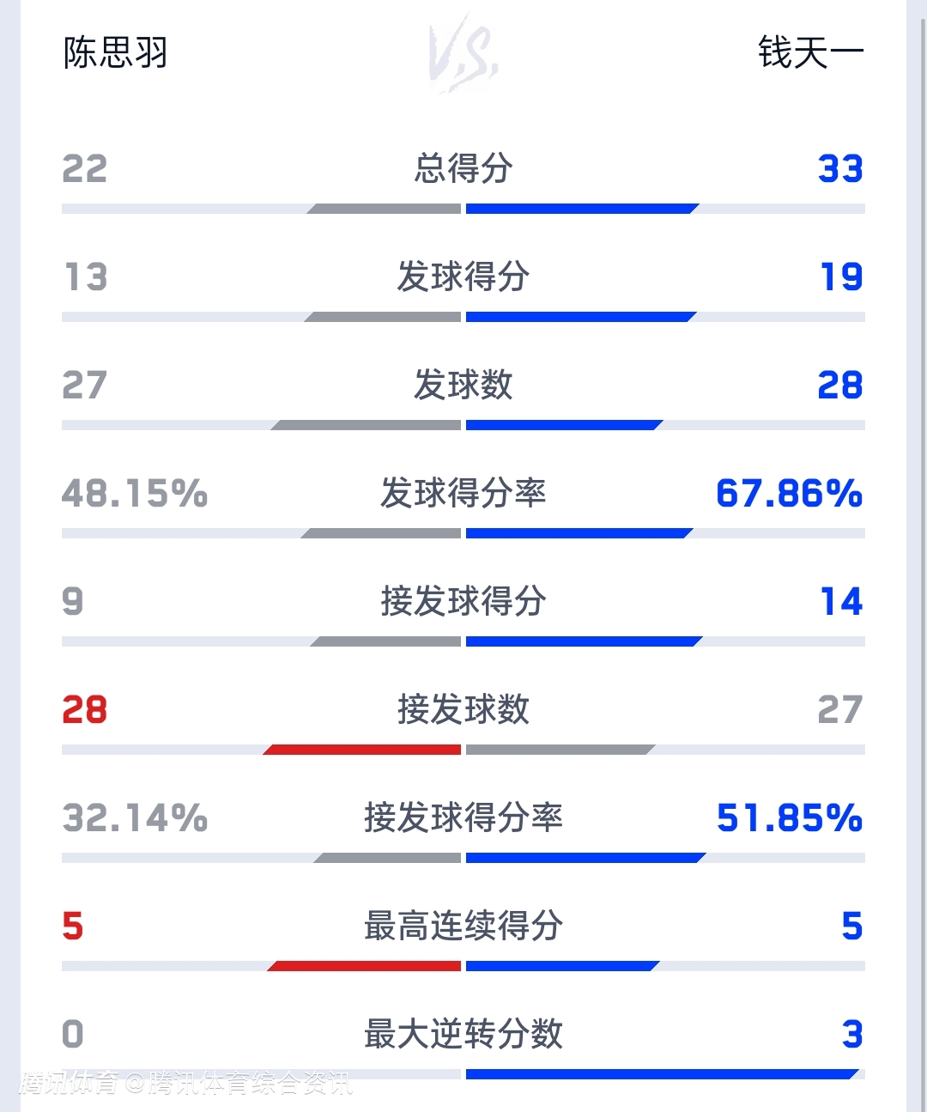Click the 48.15% serve win rate
The width and height of the screenshot is (927, 1112).
135,494
